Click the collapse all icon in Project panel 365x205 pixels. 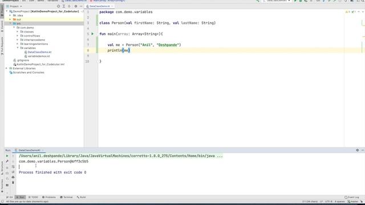(x=69, y=6)
